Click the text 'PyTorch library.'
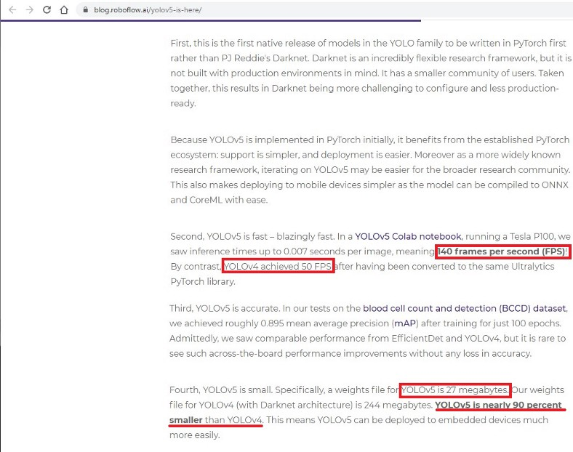The width and height of the screenshot is (573, 452). tap(203, 281)
